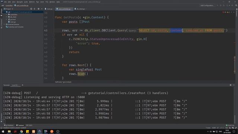Click the red error count indicator in editor
Image resolution: width=238 pixels, height=134 pixels.
[224, 12]
